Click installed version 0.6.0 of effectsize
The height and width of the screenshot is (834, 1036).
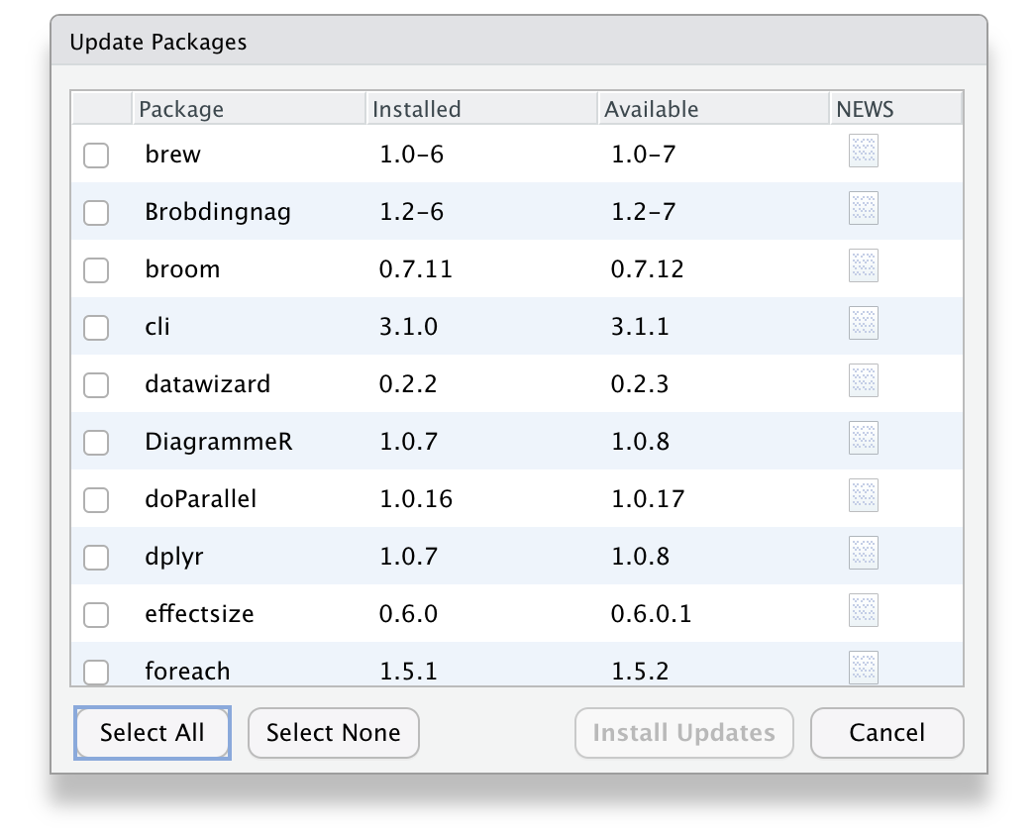(x=408, y=614)
